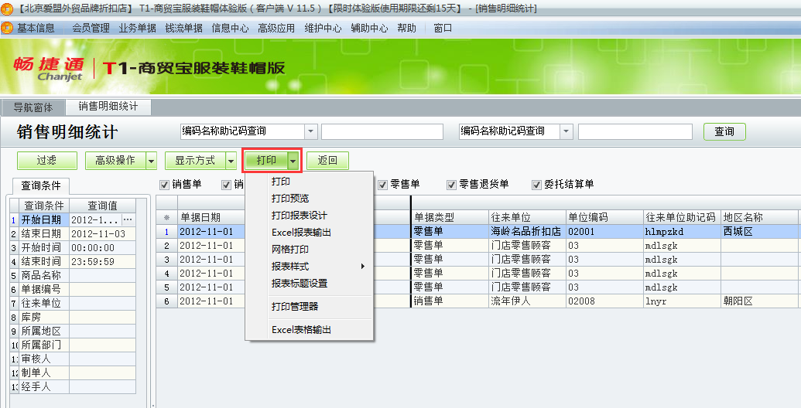Click the asterisk select-all corner cell
Screen dimensions: 801x408
[x=166, y=217]
